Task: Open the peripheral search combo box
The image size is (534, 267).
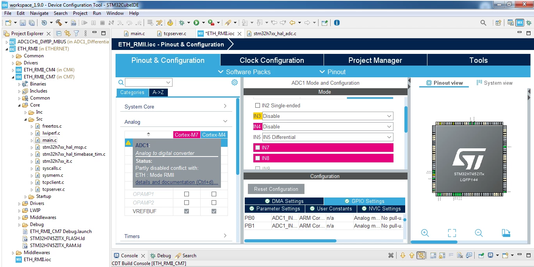Action: [149, 82]
